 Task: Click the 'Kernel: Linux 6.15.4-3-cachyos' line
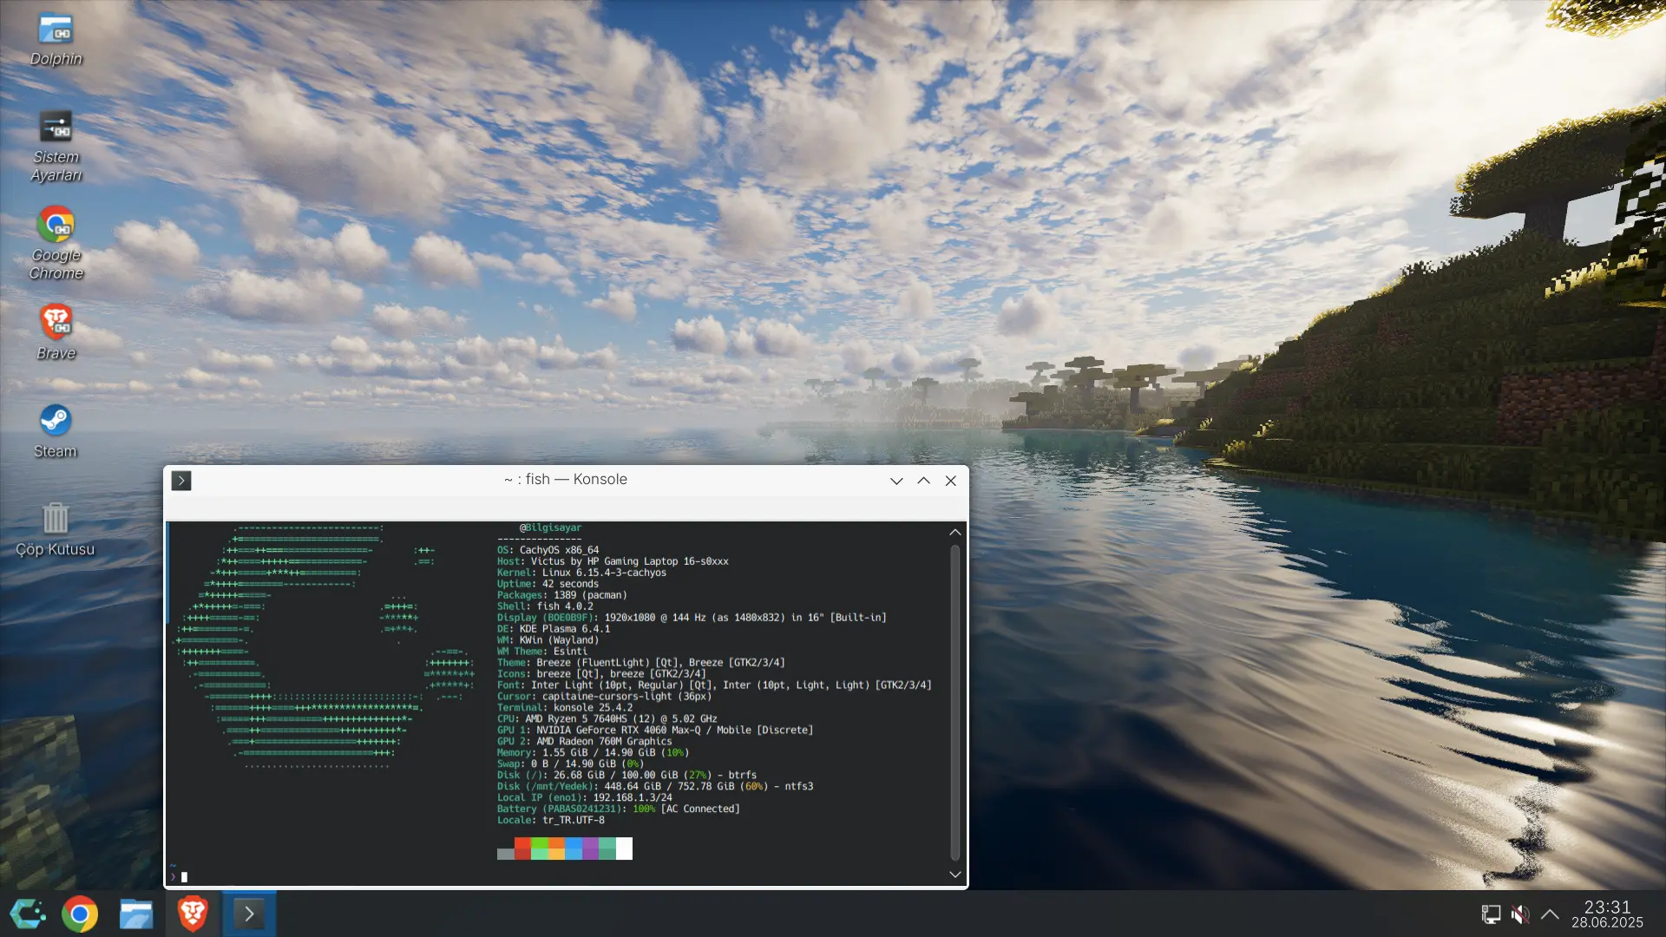coord(581,573)
